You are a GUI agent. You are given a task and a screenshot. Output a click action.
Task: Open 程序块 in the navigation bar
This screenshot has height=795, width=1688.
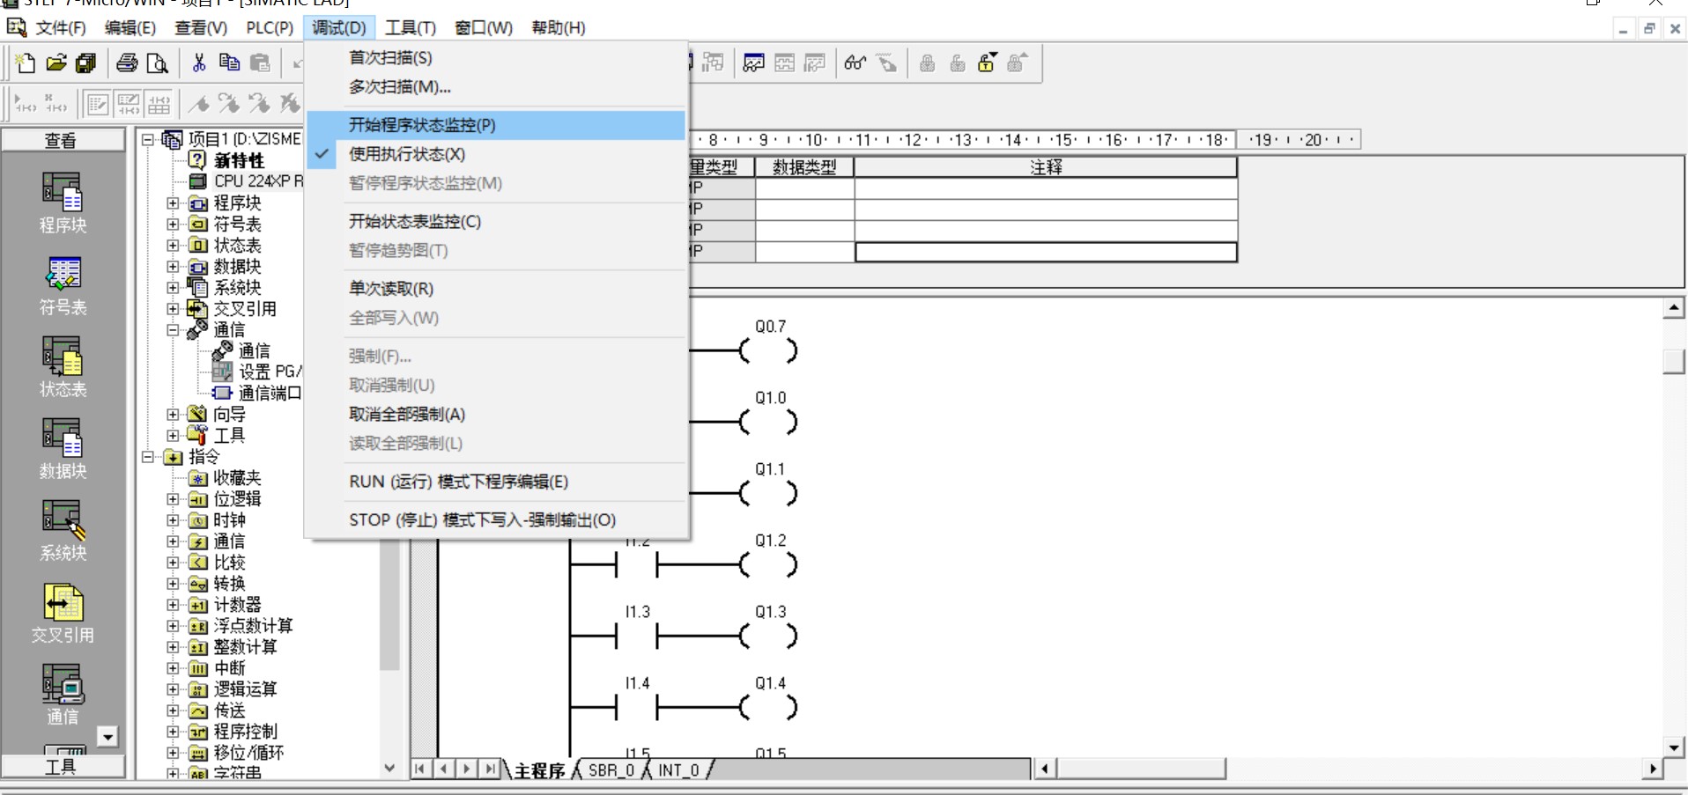(63, 202)
